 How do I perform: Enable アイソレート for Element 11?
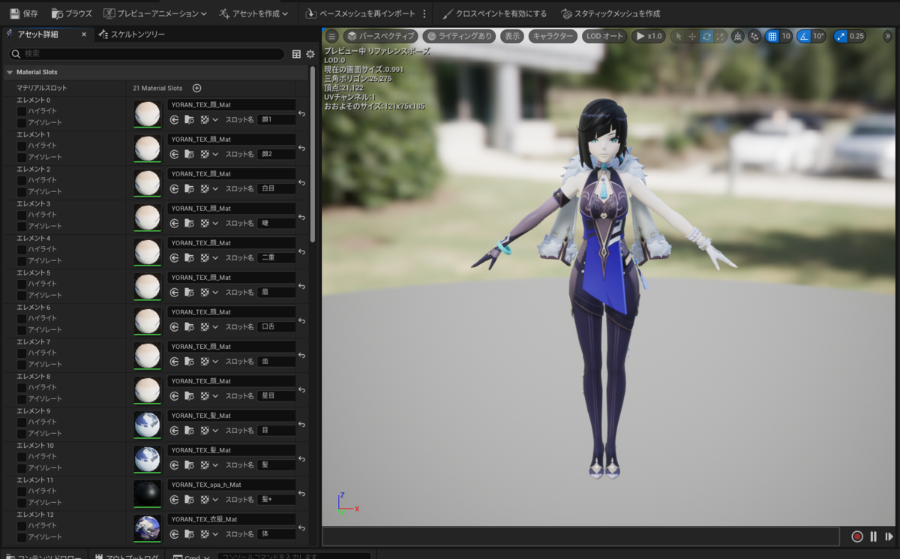(x=22, y=502)
